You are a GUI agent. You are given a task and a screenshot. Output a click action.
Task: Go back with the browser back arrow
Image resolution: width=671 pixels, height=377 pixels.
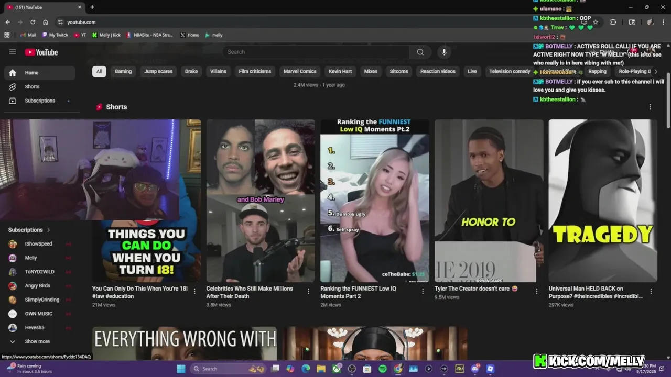(x=7, y=22)
